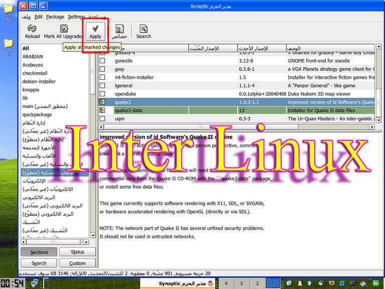Click the blue 'e' browser taskbar icon
The image size is (385, 289).
(342, 283)
